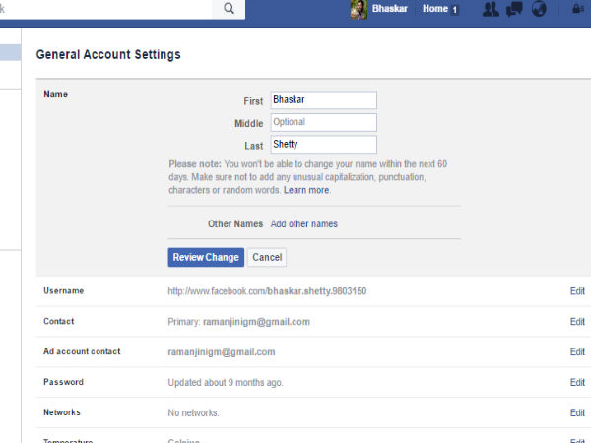Image resolution: width=591 pixels, height=443 pixels.
Task: Open the messages icon
Action: 514,10
